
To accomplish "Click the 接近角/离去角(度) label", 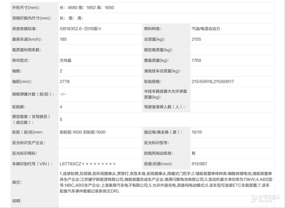I will pyautogui.click(x=163, y=132).
